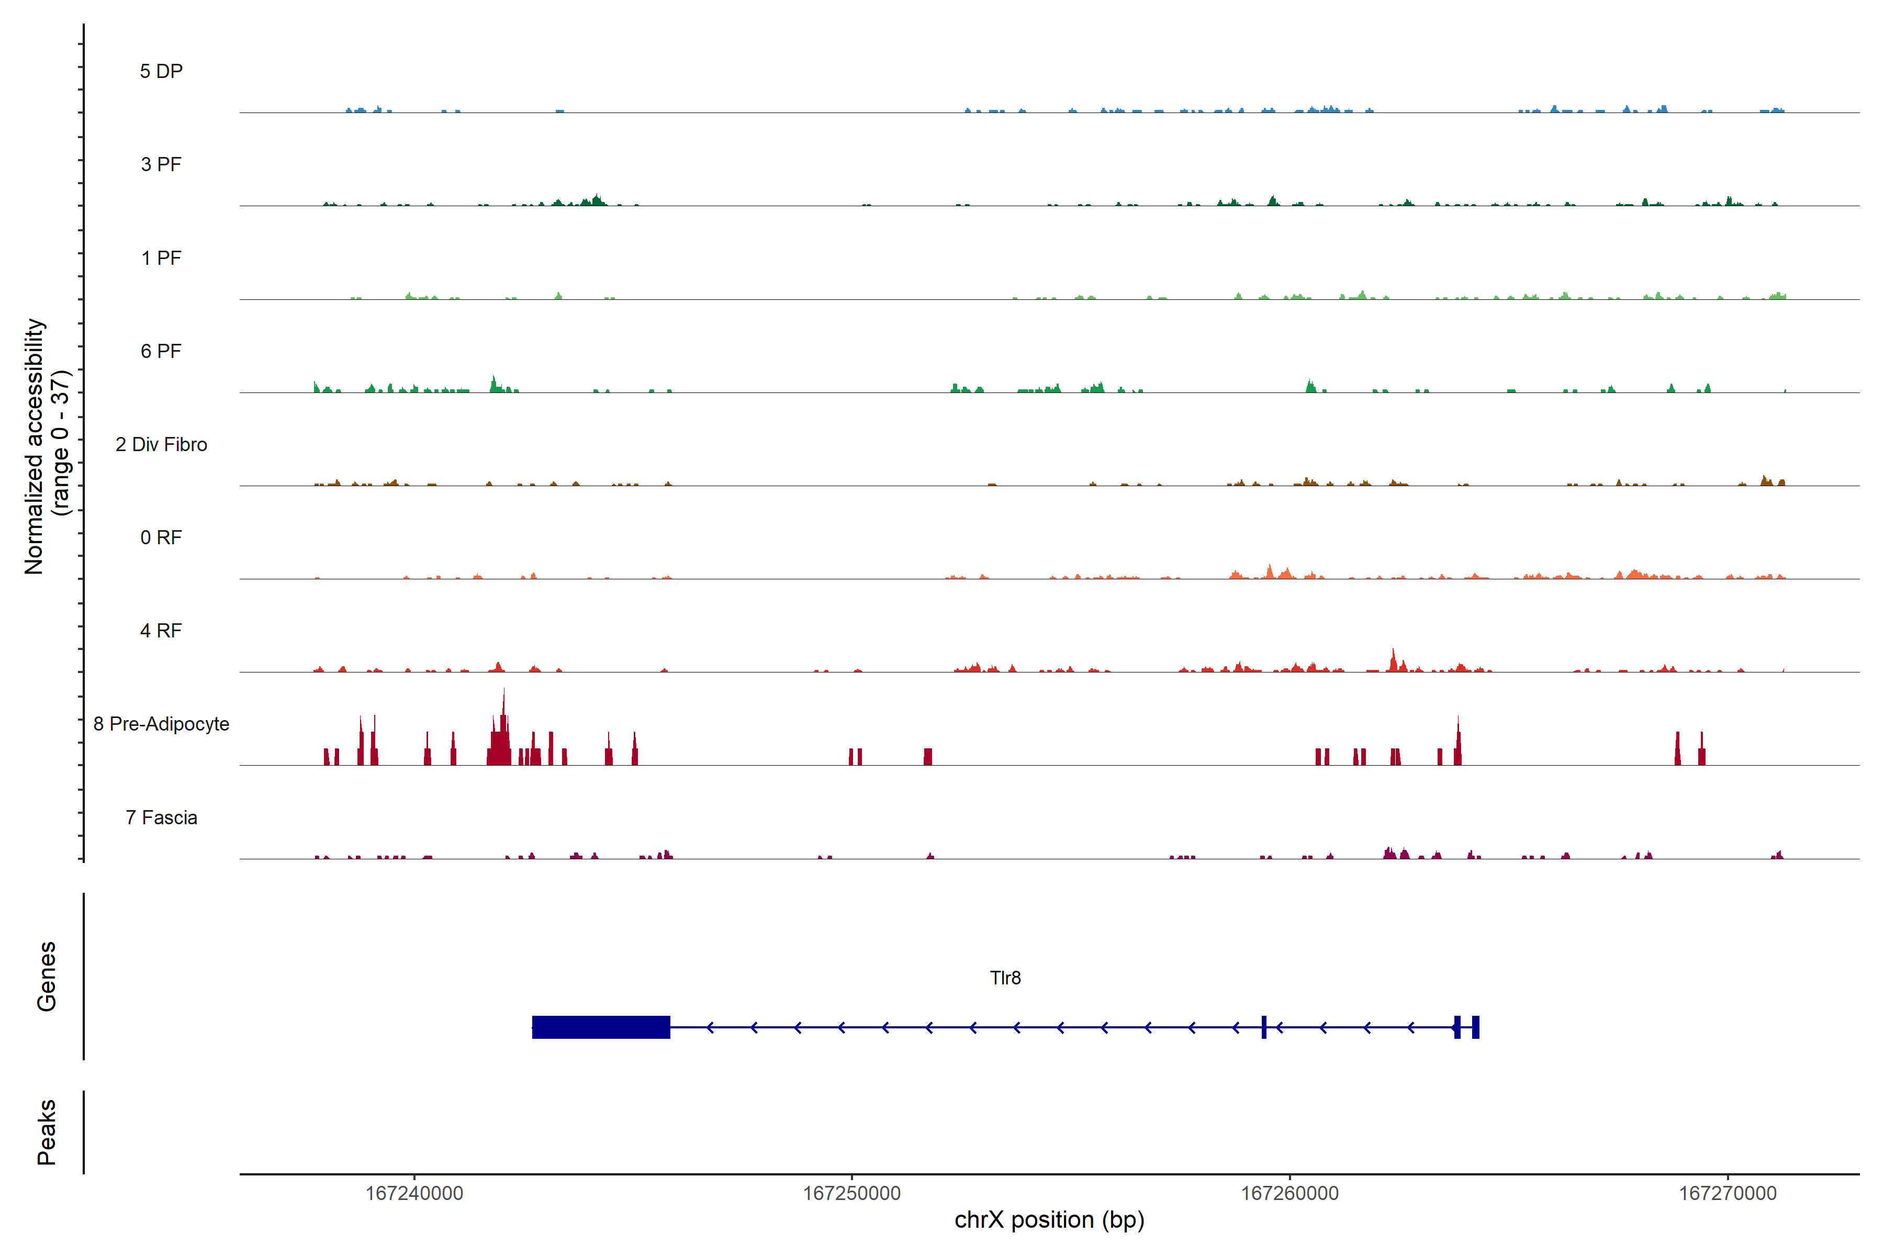Image resolution: width=1884 pixels, height=1256 pixels.
Task: Click the 6 PF track label
Action: (x=161, y=351)
